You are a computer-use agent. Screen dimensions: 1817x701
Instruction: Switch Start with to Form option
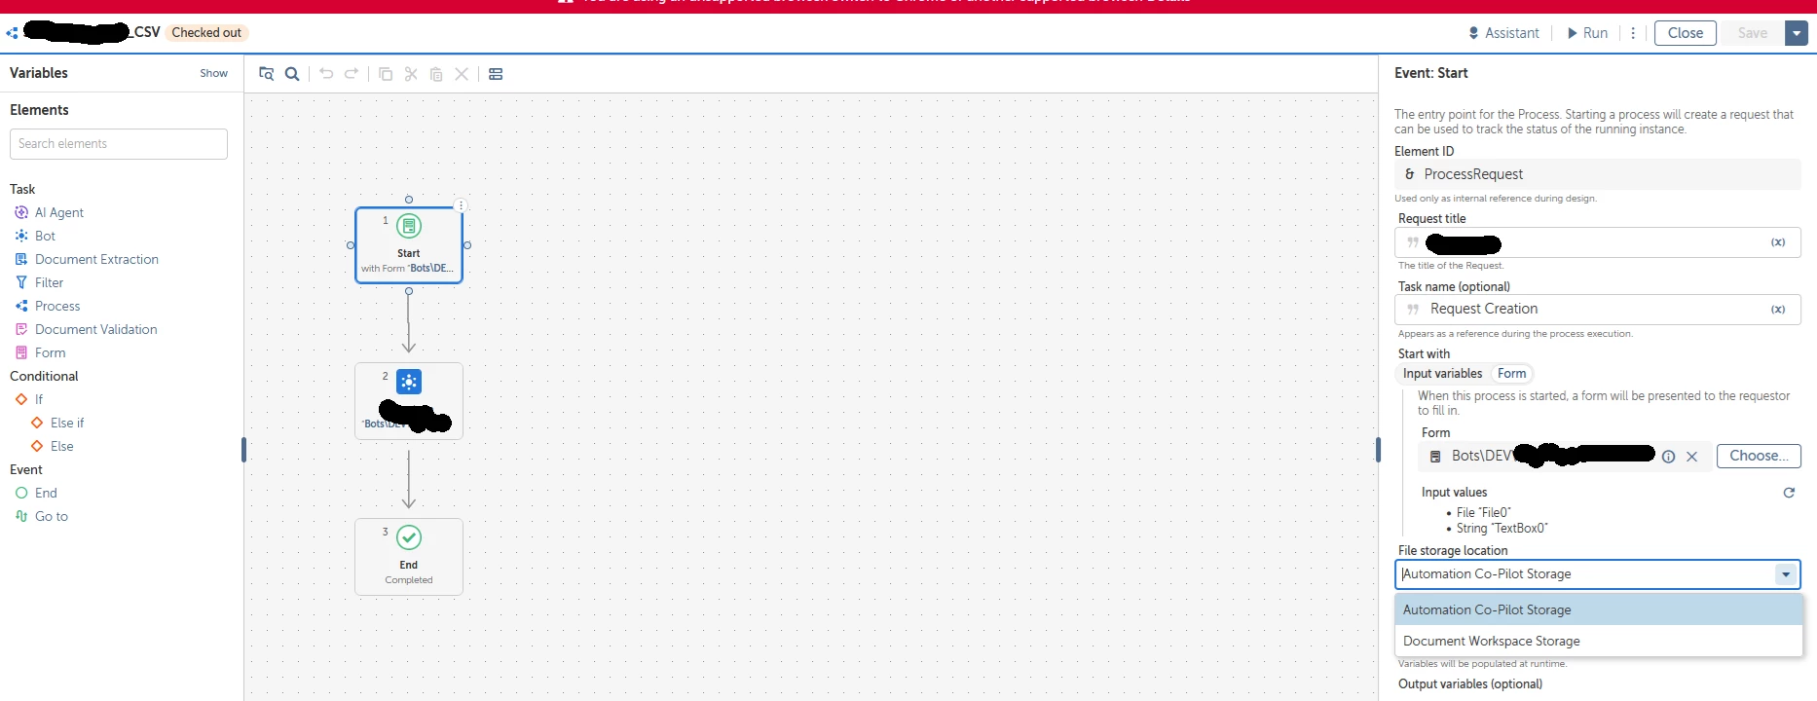tap(1511, 374)
